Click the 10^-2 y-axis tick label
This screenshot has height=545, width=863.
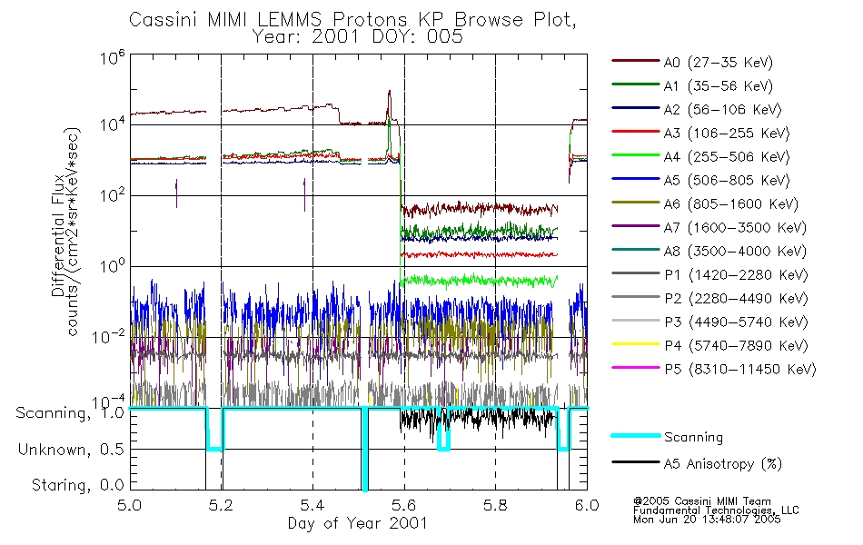click(108, 337)
